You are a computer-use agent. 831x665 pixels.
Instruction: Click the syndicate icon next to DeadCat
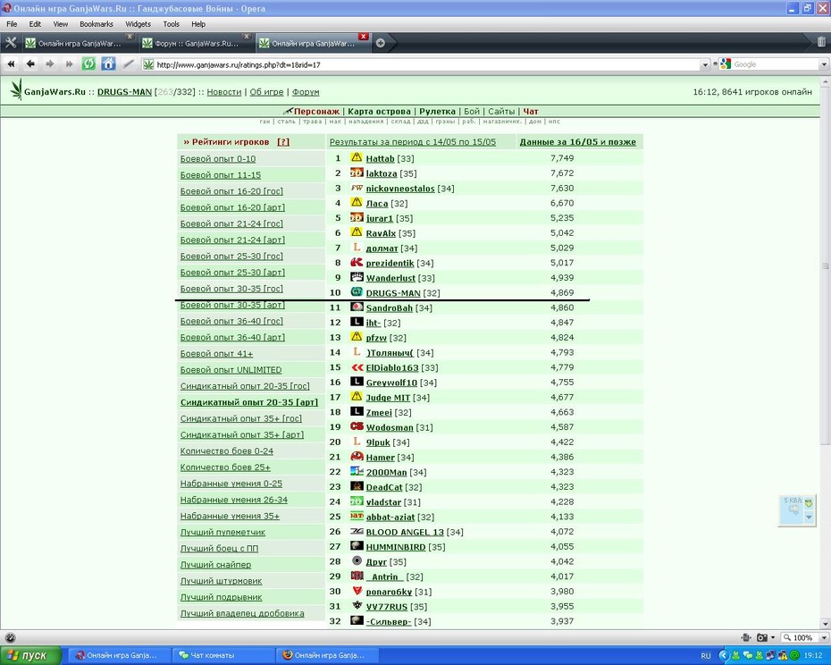tap(357, 486)
